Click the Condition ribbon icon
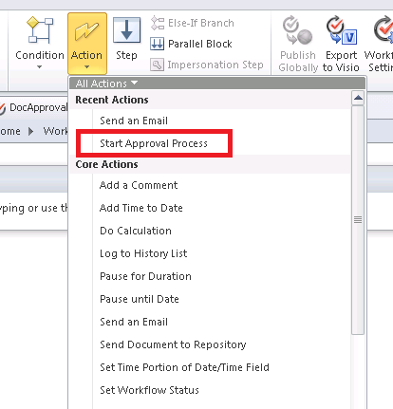This screenshot has width=393, height=409. pyautogui.click(x=40, y=30)
